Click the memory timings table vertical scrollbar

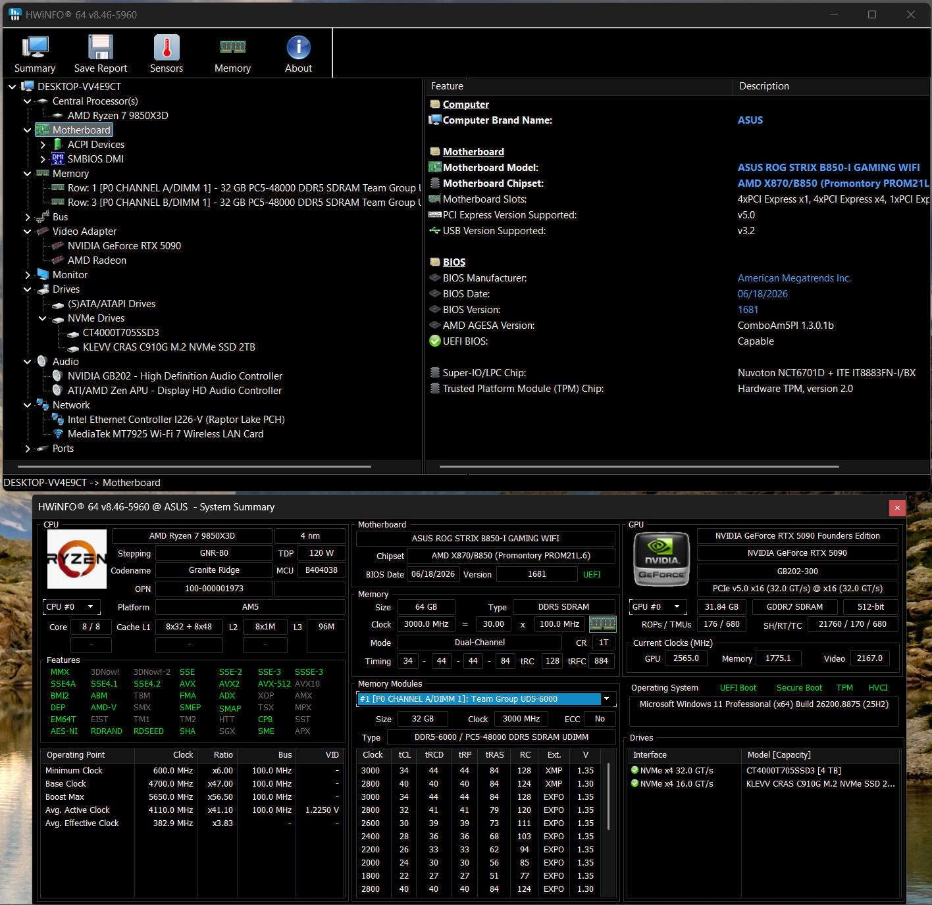point(609,796)
